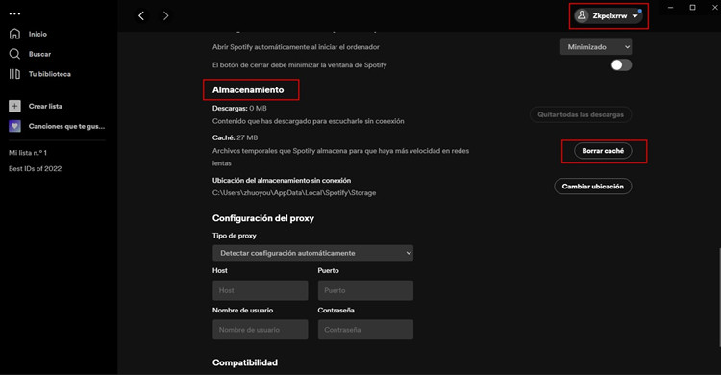Focus the proxy Host input field
Screen dimensions: 721x375
click(261, 290)
